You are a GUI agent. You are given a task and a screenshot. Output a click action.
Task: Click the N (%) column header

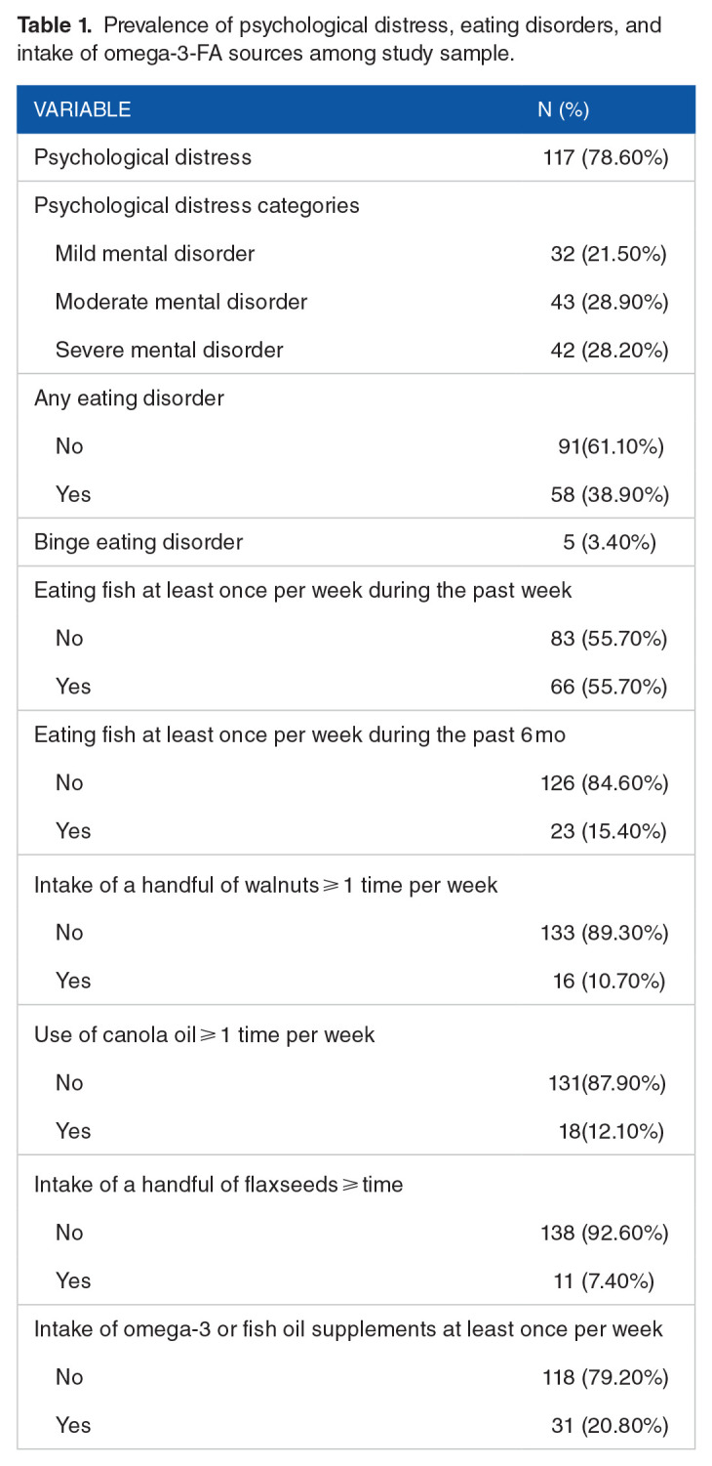pyautogui.click(x=563, y=109)
